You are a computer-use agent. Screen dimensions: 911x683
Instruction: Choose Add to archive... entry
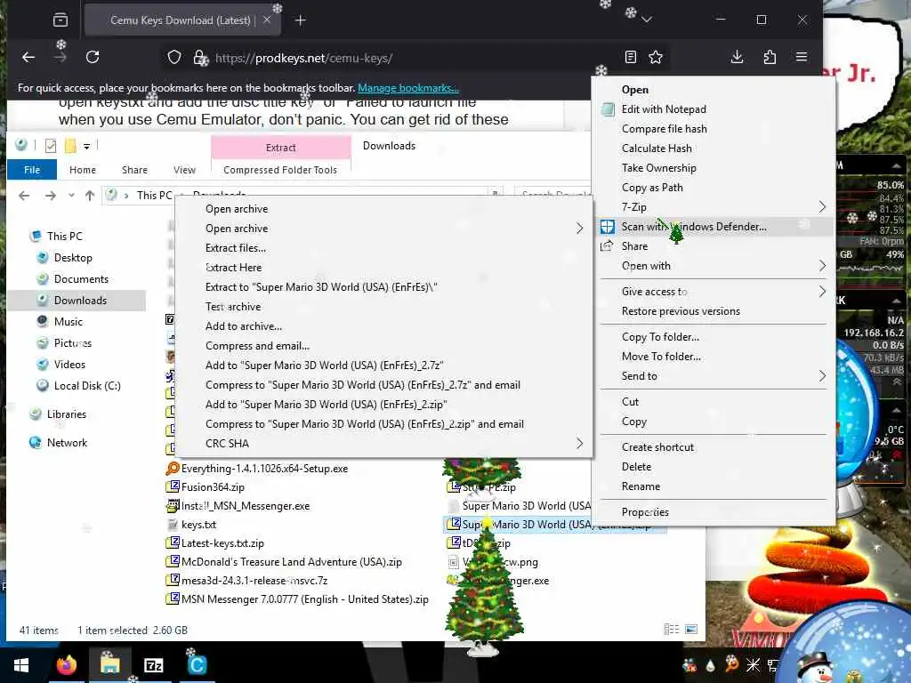384,326
